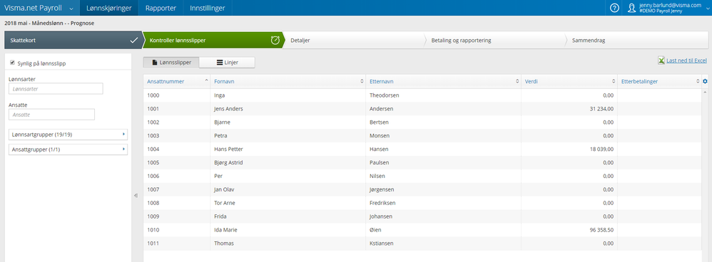Click last name Fredriksen
712x262 pixels.
[x=383, y=203]
